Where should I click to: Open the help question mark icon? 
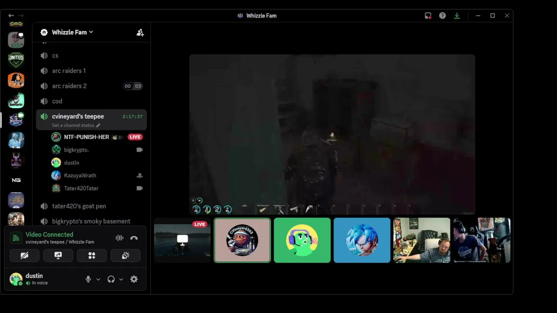coord(443,16)
